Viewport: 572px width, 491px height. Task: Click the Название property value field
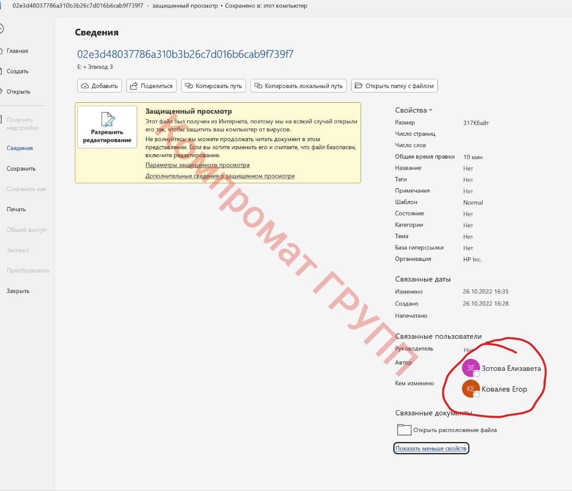pos(468,168)
